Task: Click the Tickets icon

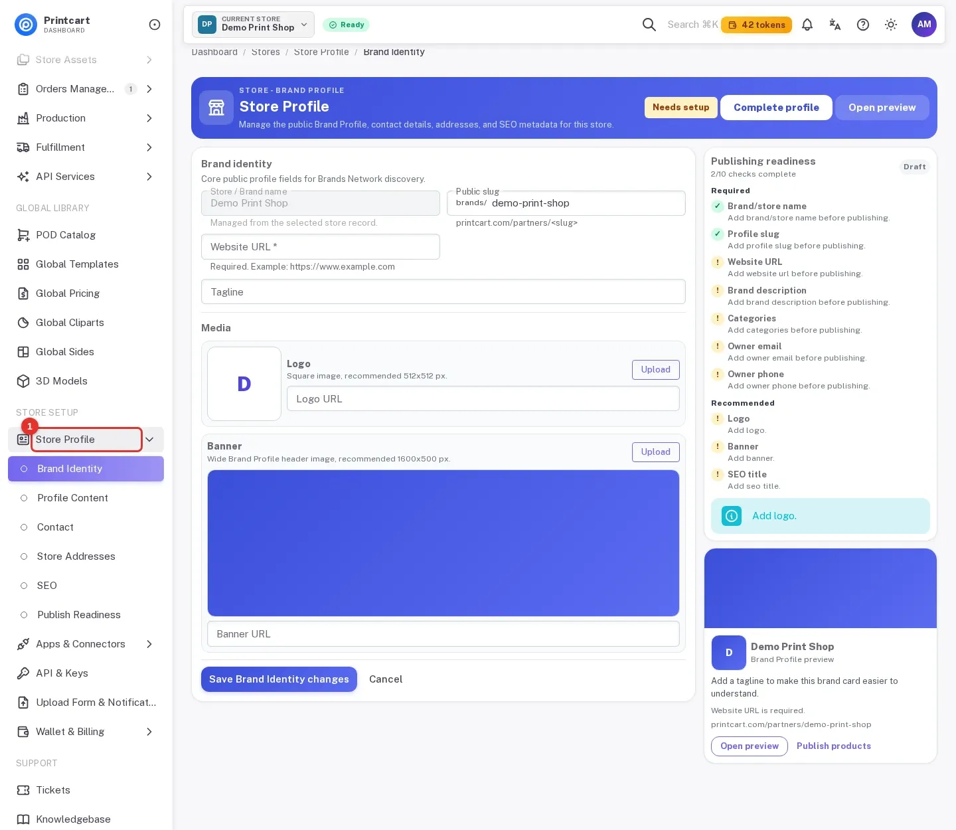Action: click(23, 790)
